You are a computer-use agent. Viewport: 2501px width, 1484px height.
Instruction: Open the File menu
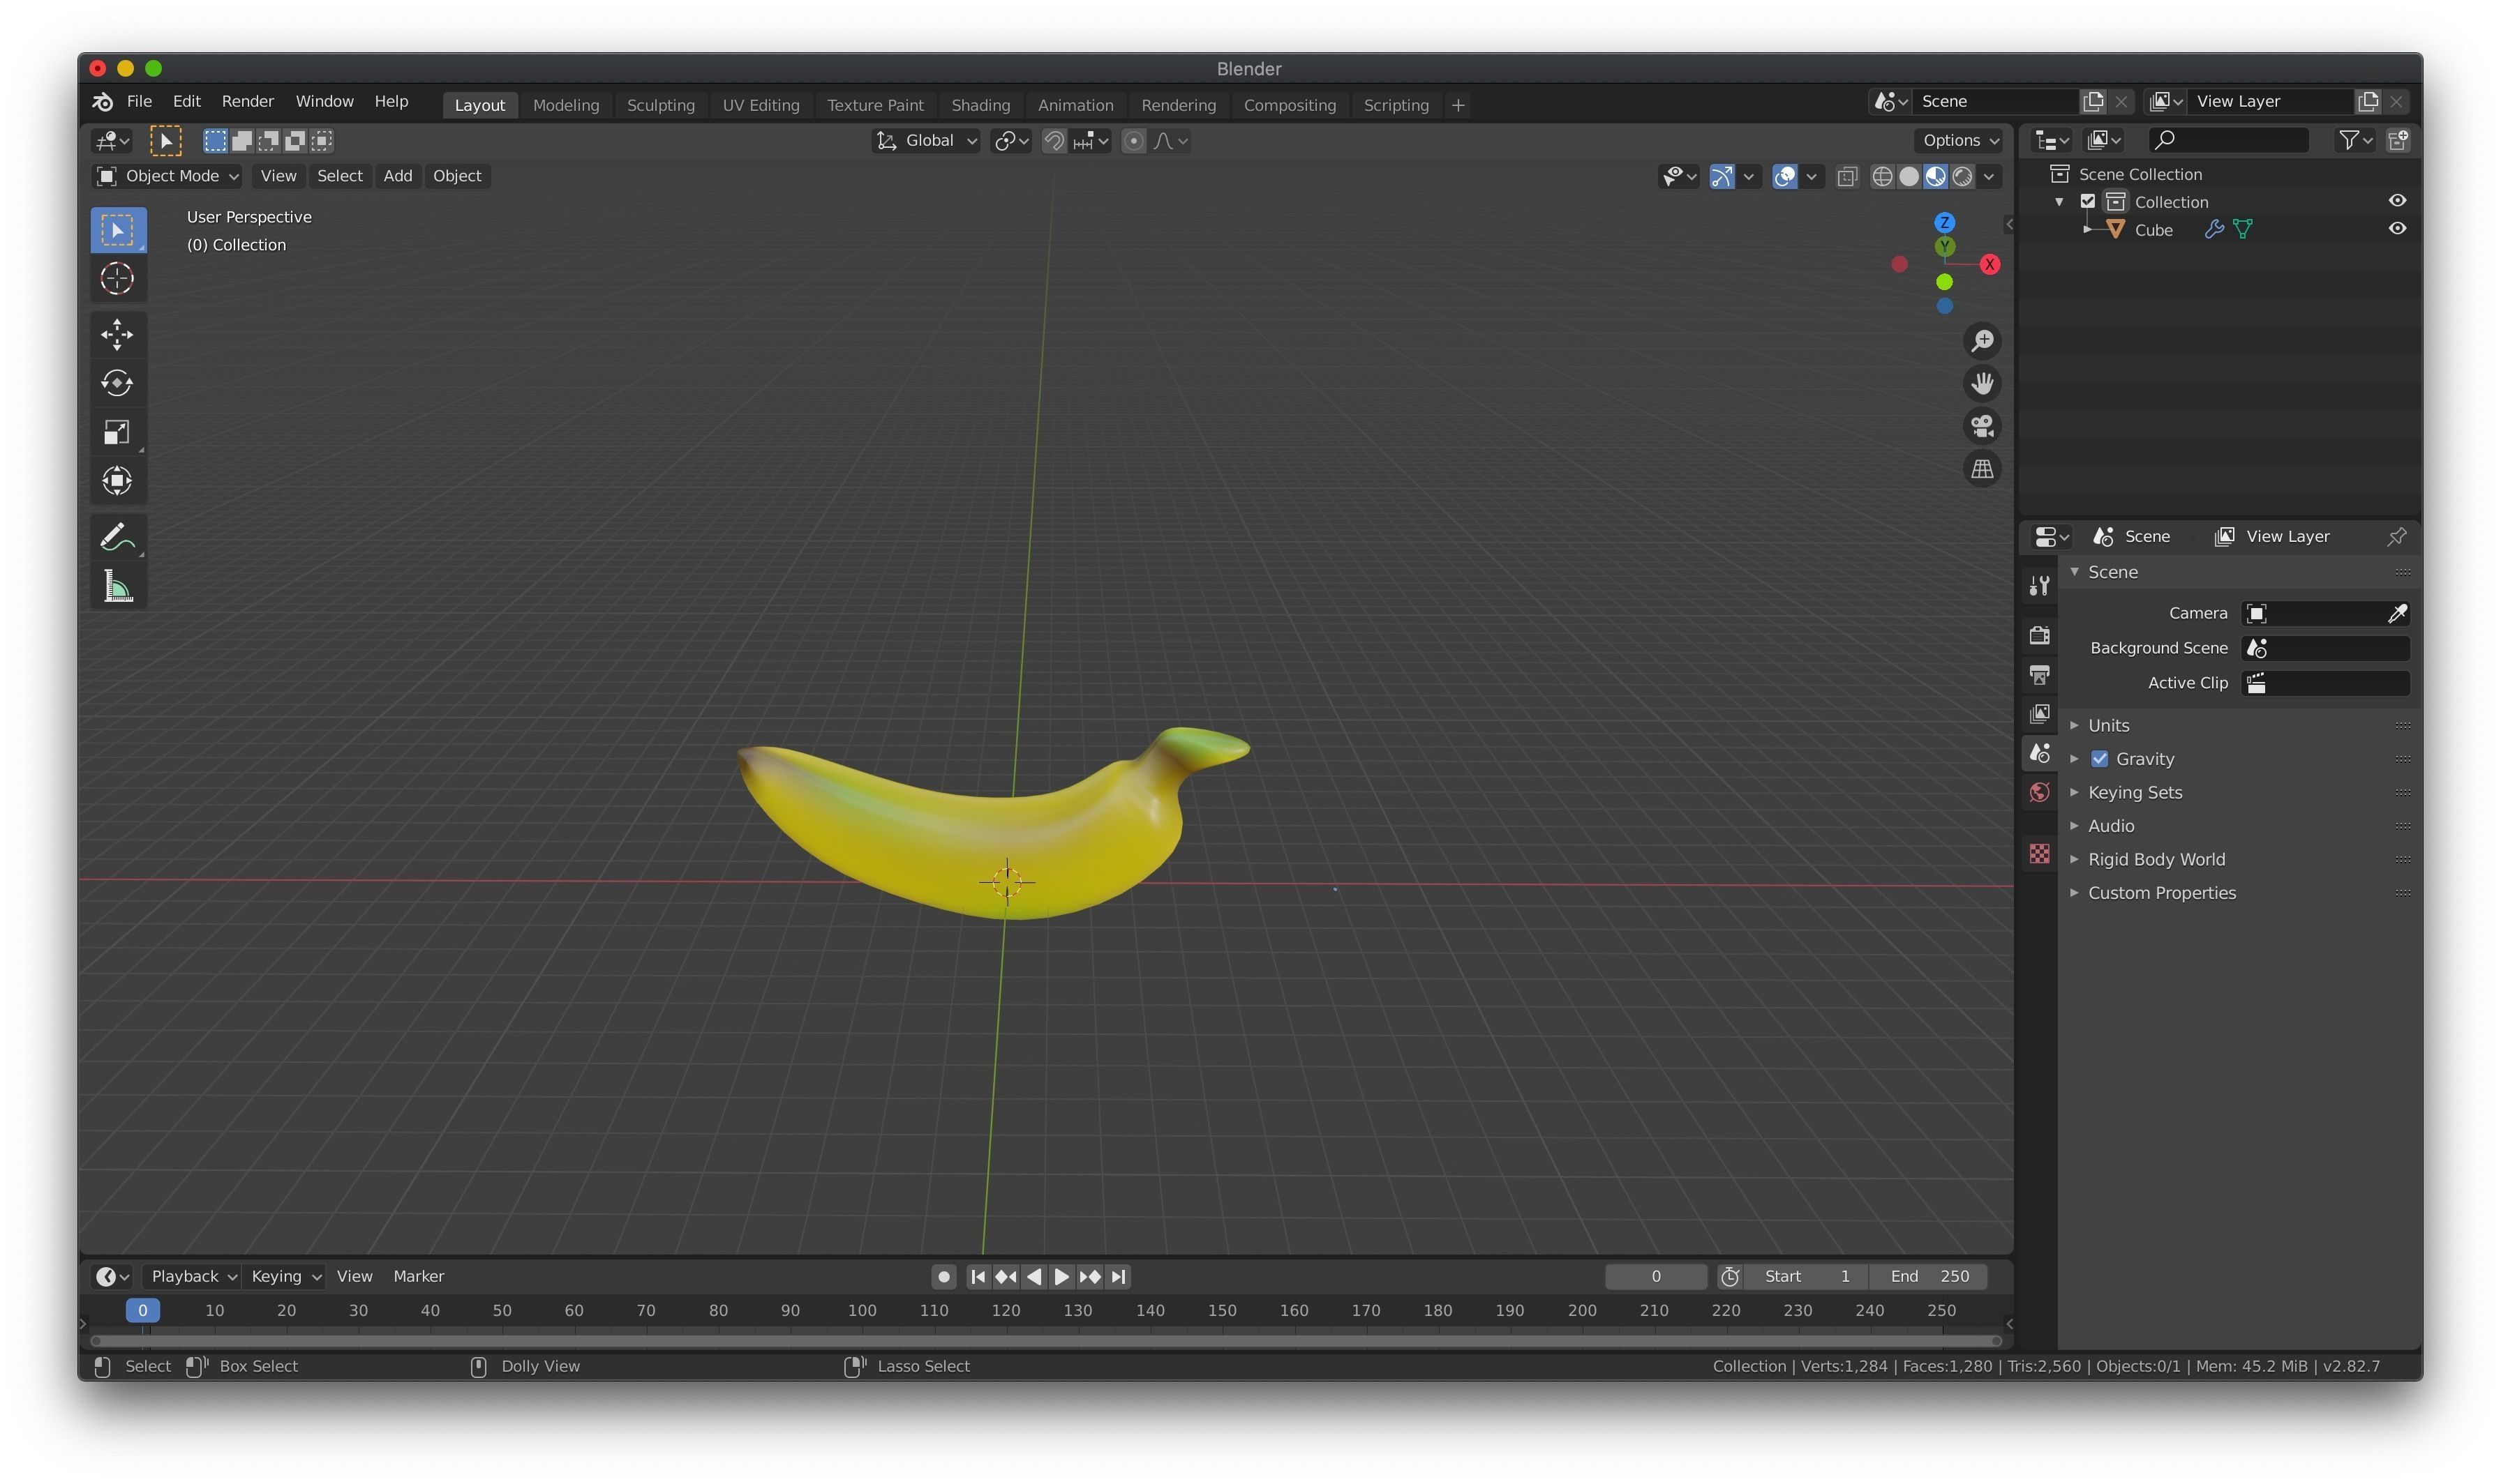[x=139, y=101]
